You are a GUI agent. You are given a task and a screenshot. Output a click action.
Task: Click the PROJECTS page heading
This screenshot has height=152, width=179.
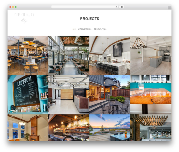(x=89, y=19)
